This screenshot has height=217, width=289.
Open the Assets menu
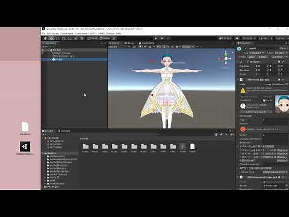click(55, 34)
